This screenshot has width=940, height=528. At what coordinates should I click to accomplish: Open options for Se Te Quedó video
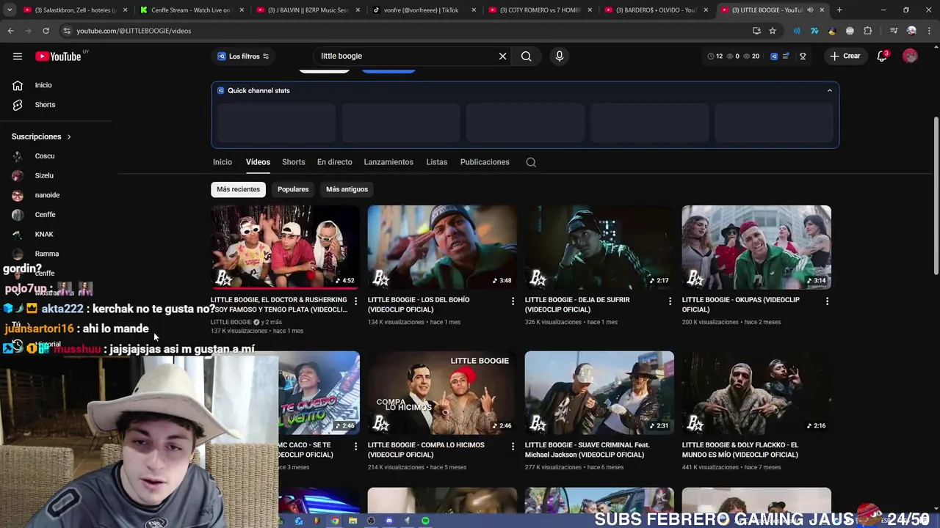(355, 447)
